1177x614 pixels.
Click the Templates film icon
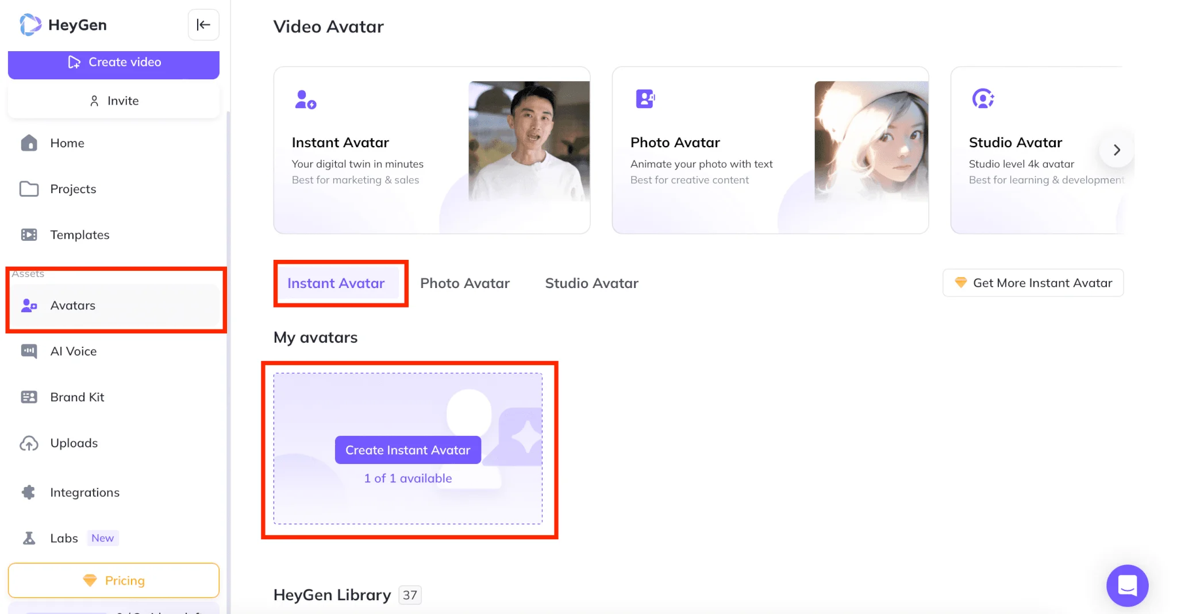29,235
